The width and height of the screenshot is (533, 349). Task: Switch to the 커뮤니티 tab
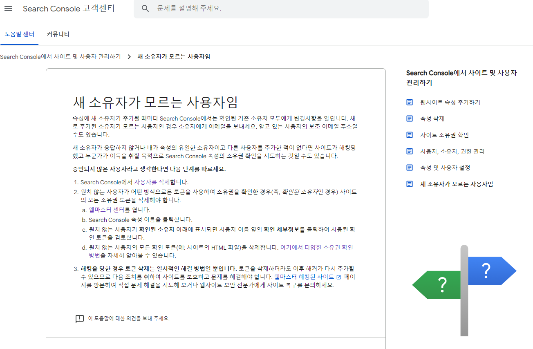click(x=58, y=34)
